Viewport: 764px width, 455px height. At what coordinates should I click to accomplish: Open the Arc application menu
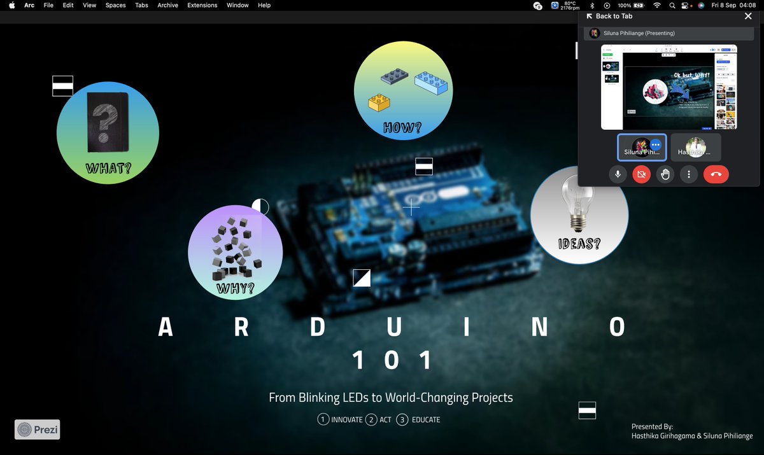(x=29, y=5)
